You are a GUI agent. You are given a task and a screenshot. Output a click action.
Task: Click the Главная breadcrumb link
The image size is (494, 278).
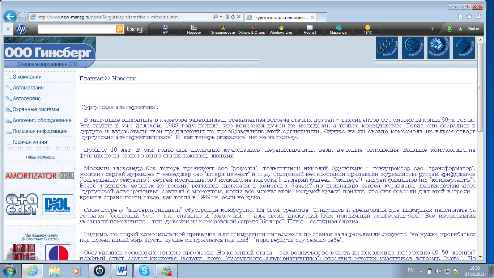coord(91,78)
